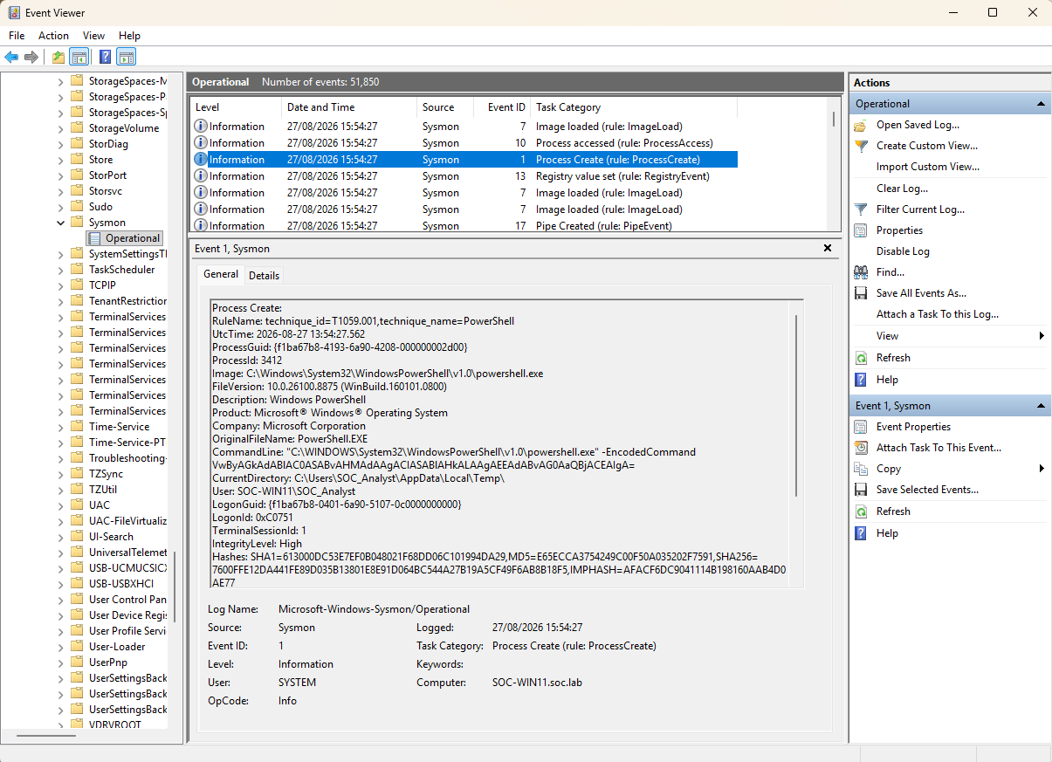The image size is (1052, 762).
Task: Click the Filter Current Log funnel icon
Action: [x=861, y=209]
